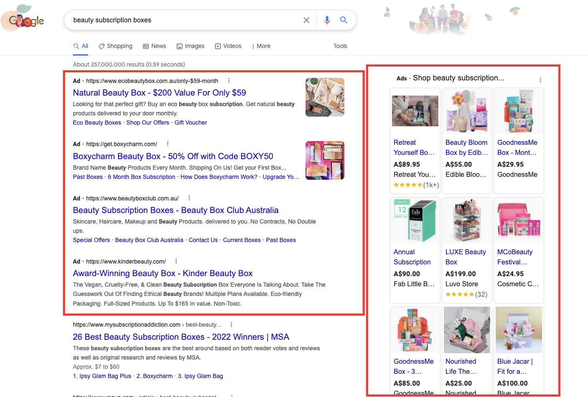Open the Special Offers sitelink

91,240
